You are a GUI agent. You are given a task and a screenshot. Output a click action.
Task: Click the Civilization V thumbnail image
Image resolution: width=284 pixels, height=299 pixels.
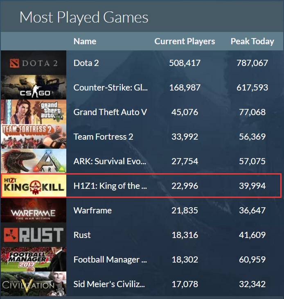coord(33,284)
